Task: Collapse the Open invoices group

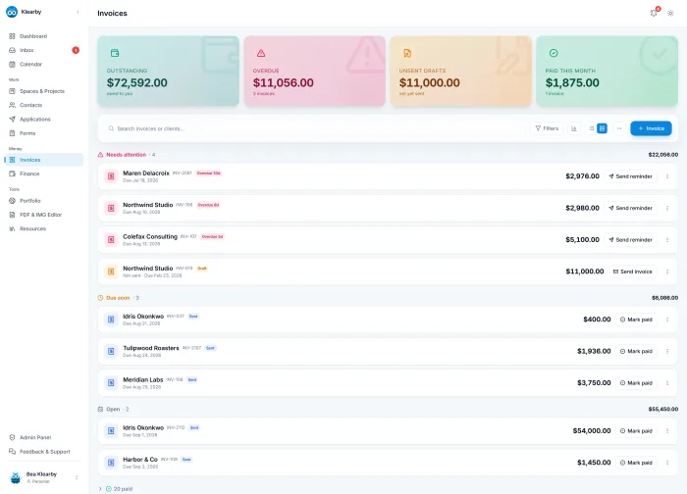Action: (113, 410)
